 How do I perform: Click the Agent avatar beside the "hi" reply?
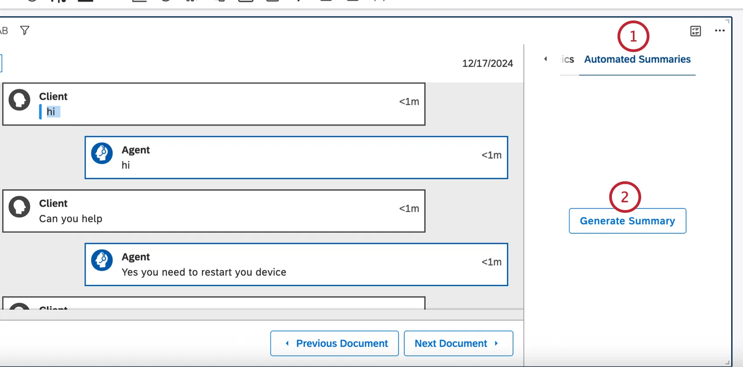point(102,153)
